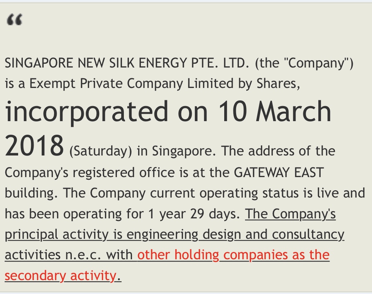This screenshot has height=294, width=372.
Task: Click the underlined 'The Company's' link start
Action: pyautogui.click(x=290, y=214)
